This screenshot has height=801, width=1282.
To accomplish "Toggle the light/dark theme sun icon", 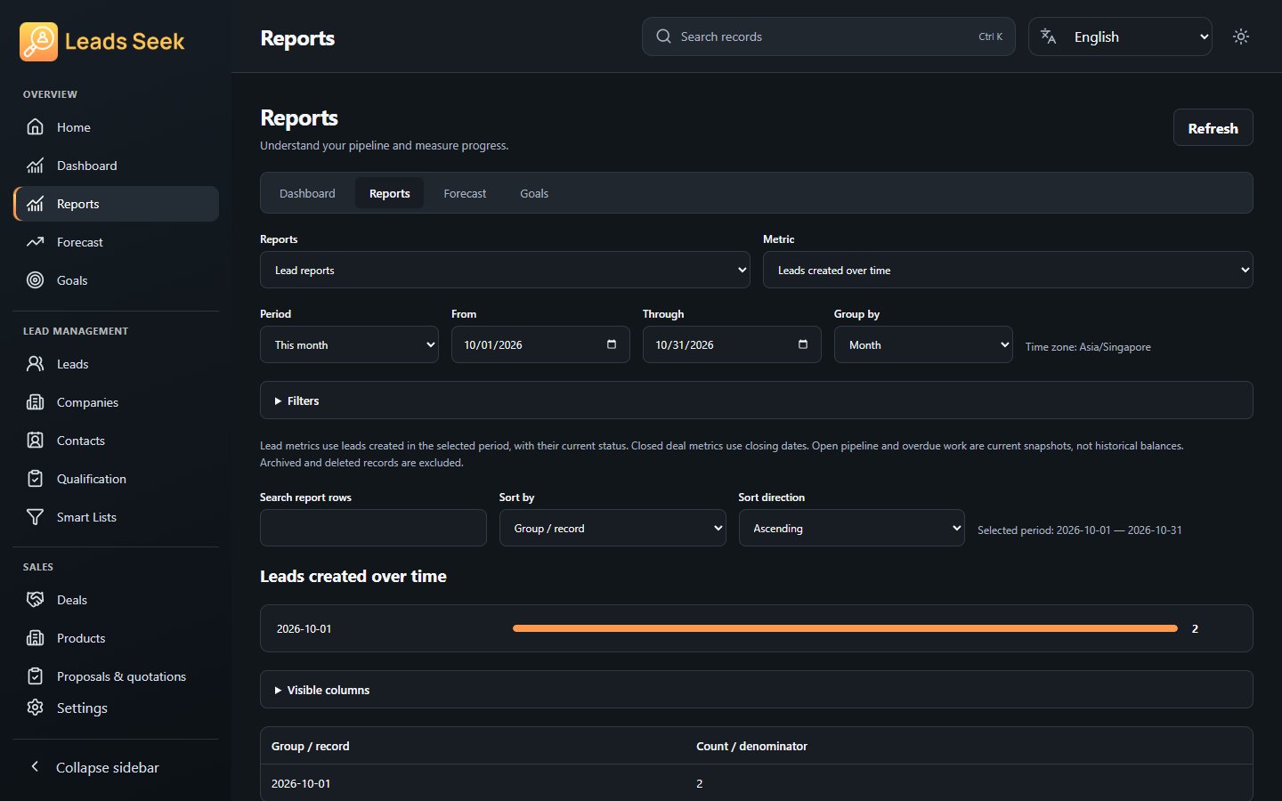I will (x=1241, y=36).
